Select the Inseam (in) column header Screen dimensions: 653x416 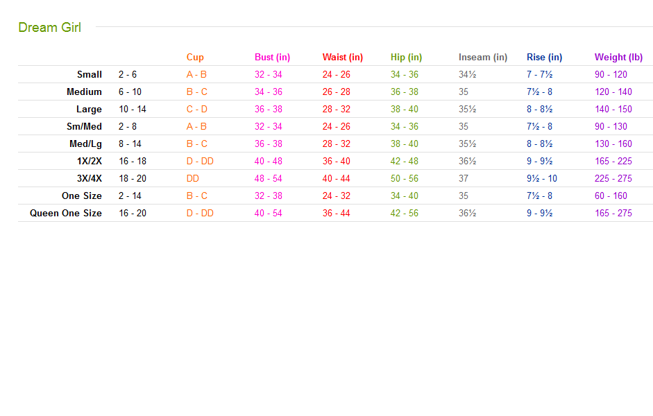[483, 58]
